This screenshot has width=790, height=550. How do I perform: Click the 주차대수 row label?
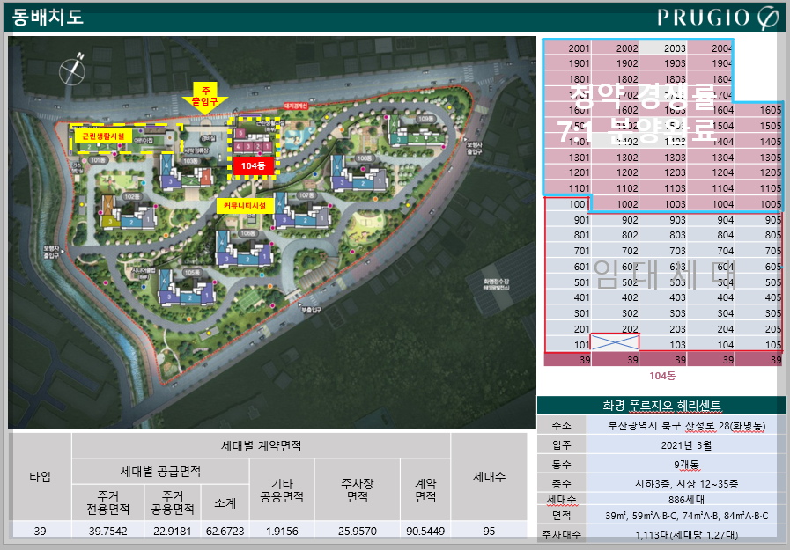(561, 534)
